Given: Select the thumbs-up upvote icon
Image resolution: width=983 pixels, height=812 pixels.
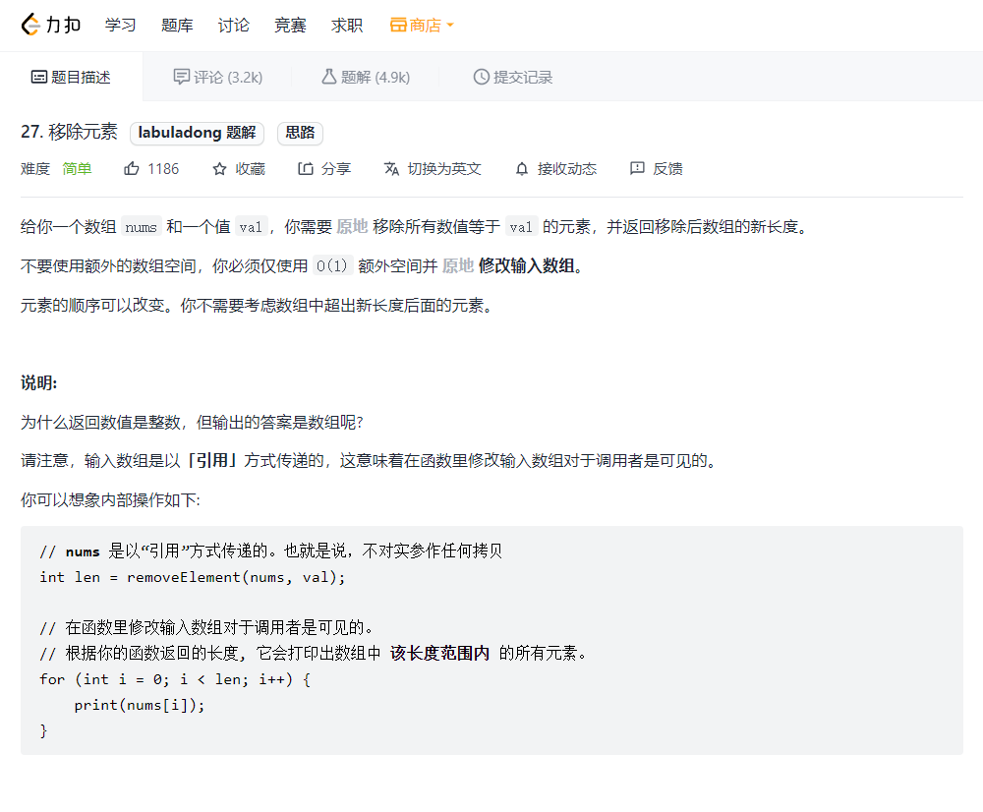Looking at the screenshot, I should 132,168.
